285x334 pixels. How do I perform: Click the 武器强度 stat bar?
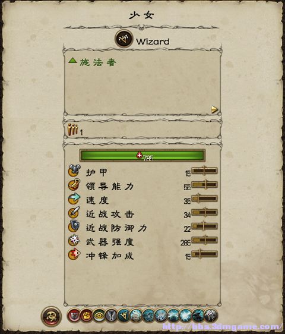[x=204, y=240]
